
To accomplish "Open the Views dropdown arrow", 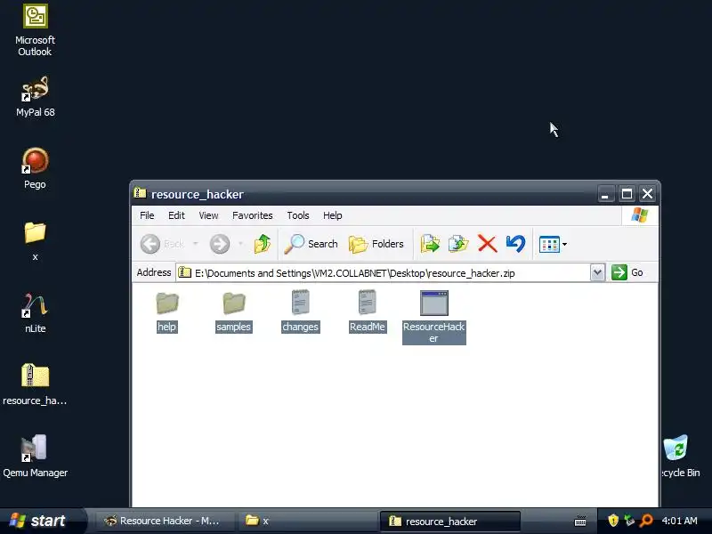I will click(564, 244).
